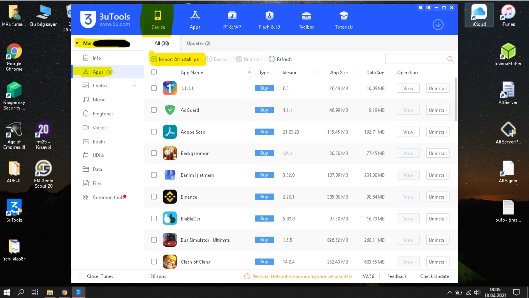529x298 pixels.
Task: Click View button for Adobe Scan
Action: pos(408,132)
